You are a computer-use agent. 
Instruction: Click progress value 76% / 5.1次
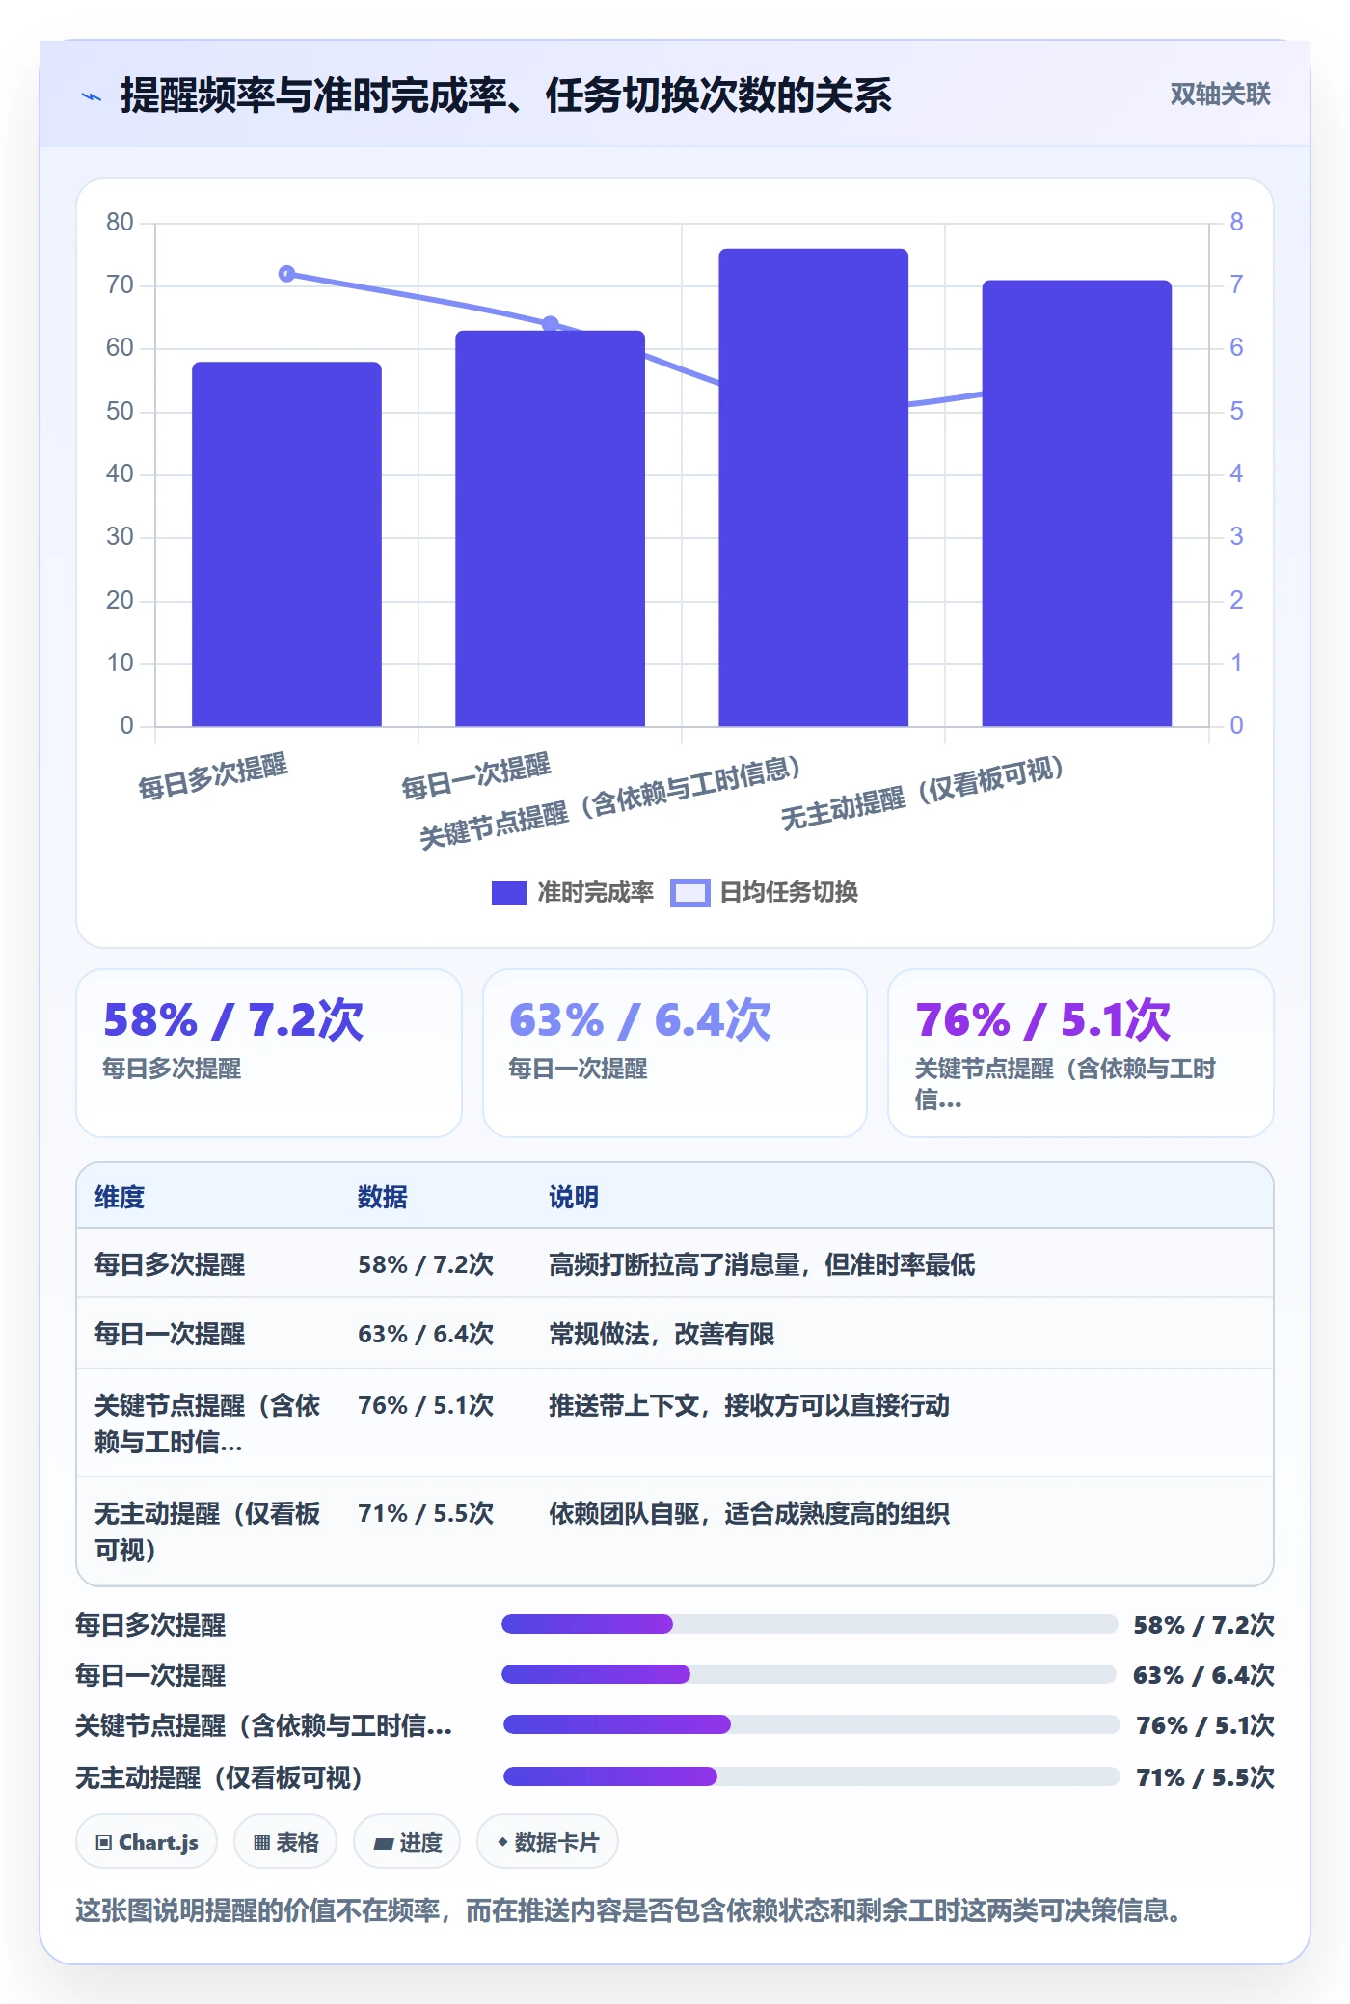pyautogui.click(x=1205, y=1725)
